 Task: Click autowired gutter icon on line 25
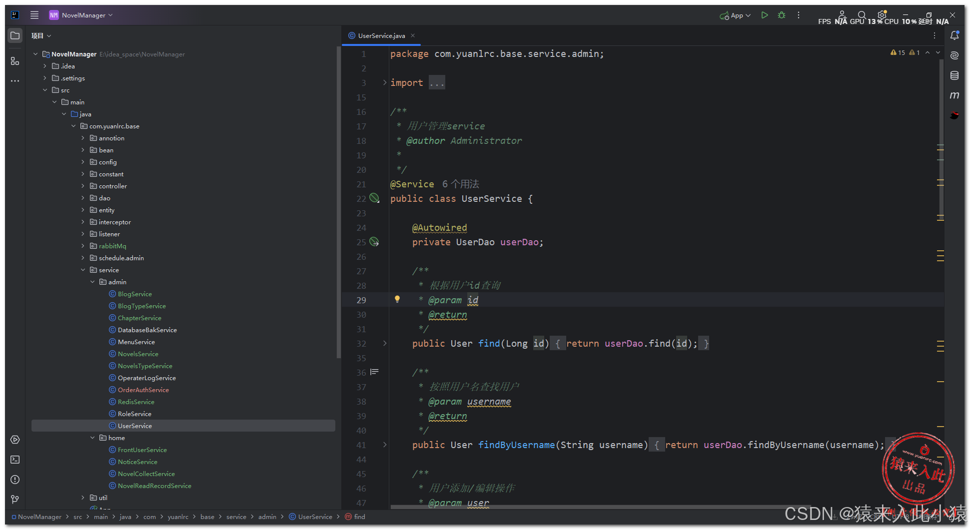point(374,242)
